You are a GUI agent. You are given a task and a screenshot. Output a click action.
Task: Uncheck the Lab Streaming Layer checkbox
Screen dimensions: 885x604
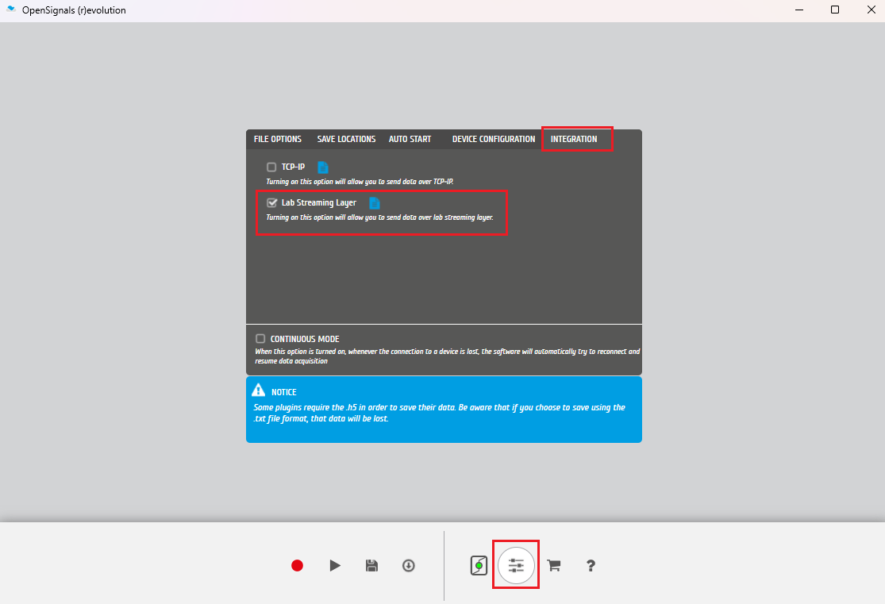272,202
